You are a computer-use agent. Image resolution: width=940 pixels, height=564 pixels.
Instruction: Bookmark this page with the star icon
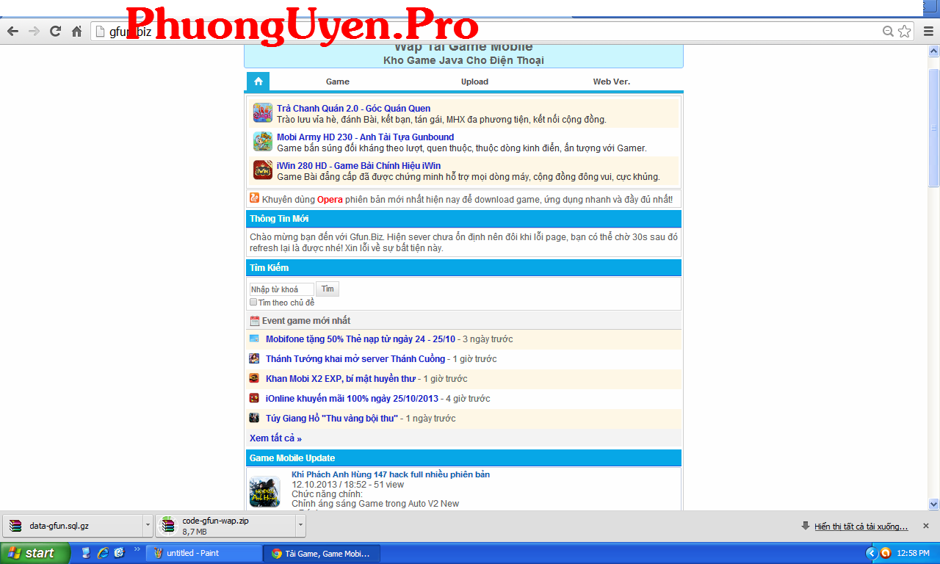click(904, 32)
